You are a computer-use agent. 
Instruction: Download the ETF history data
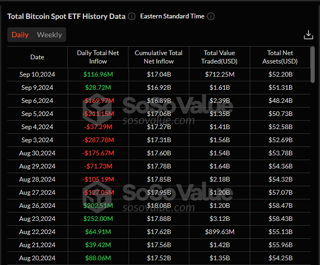[308, 35]
